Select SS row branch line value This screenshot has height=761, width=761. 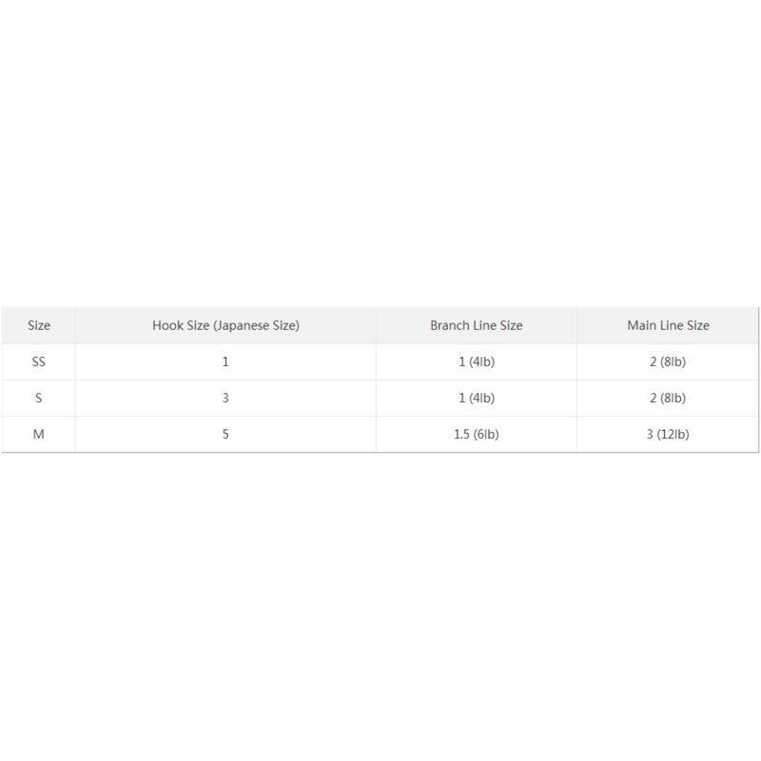pyautogui.click(x=476, y=361)
